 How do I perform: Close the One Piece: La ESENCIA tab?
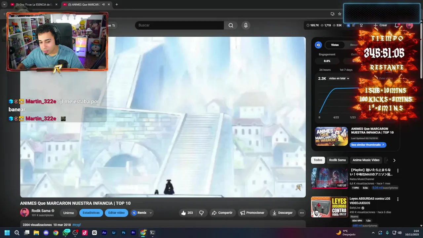click(x=56, y=5)
